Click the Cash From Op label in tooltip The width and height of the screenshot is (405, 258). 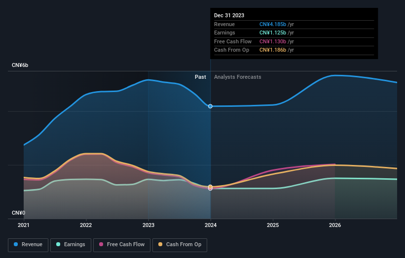[232, 50]
